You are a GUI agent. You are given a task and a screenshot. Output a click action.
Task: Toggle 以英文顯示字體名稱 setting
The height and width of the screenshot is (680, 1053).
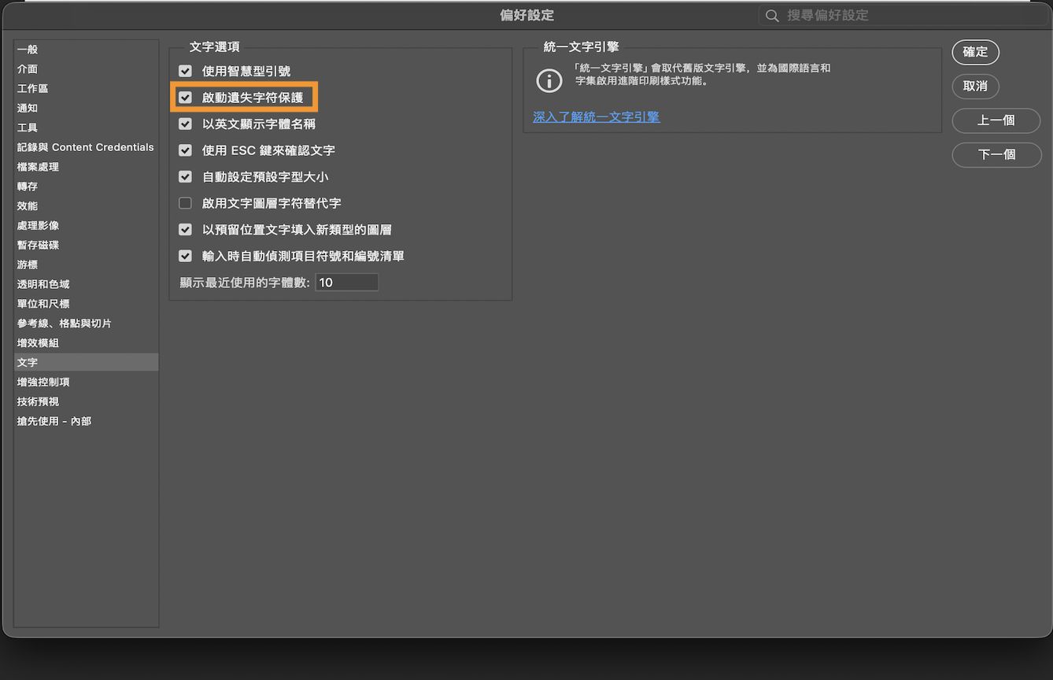click(x=185, y=124)
